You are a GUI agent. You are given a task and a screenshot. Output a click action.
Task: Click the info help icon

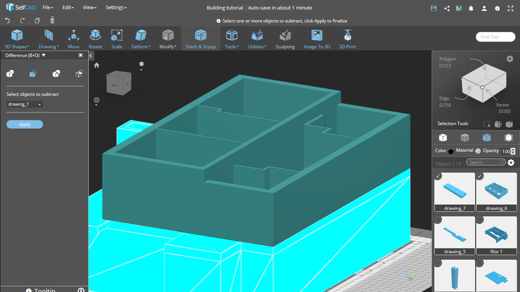(497, 8)
